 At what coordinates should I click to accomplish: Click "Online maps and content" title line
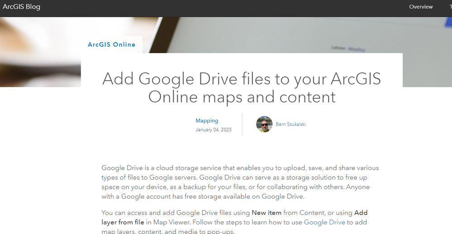[242, 97]
